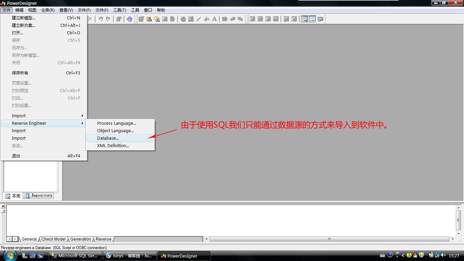464x261 pixels.
Task: Choose 建立新方案... from the menu
Action: [x=43, y=25]
